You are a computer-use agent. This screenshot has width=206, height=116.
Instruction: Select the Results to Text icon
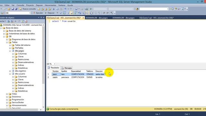tap(84, 13)
